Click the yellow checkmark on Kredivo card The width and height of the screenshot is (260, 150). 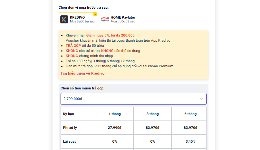tap(95, 14)
